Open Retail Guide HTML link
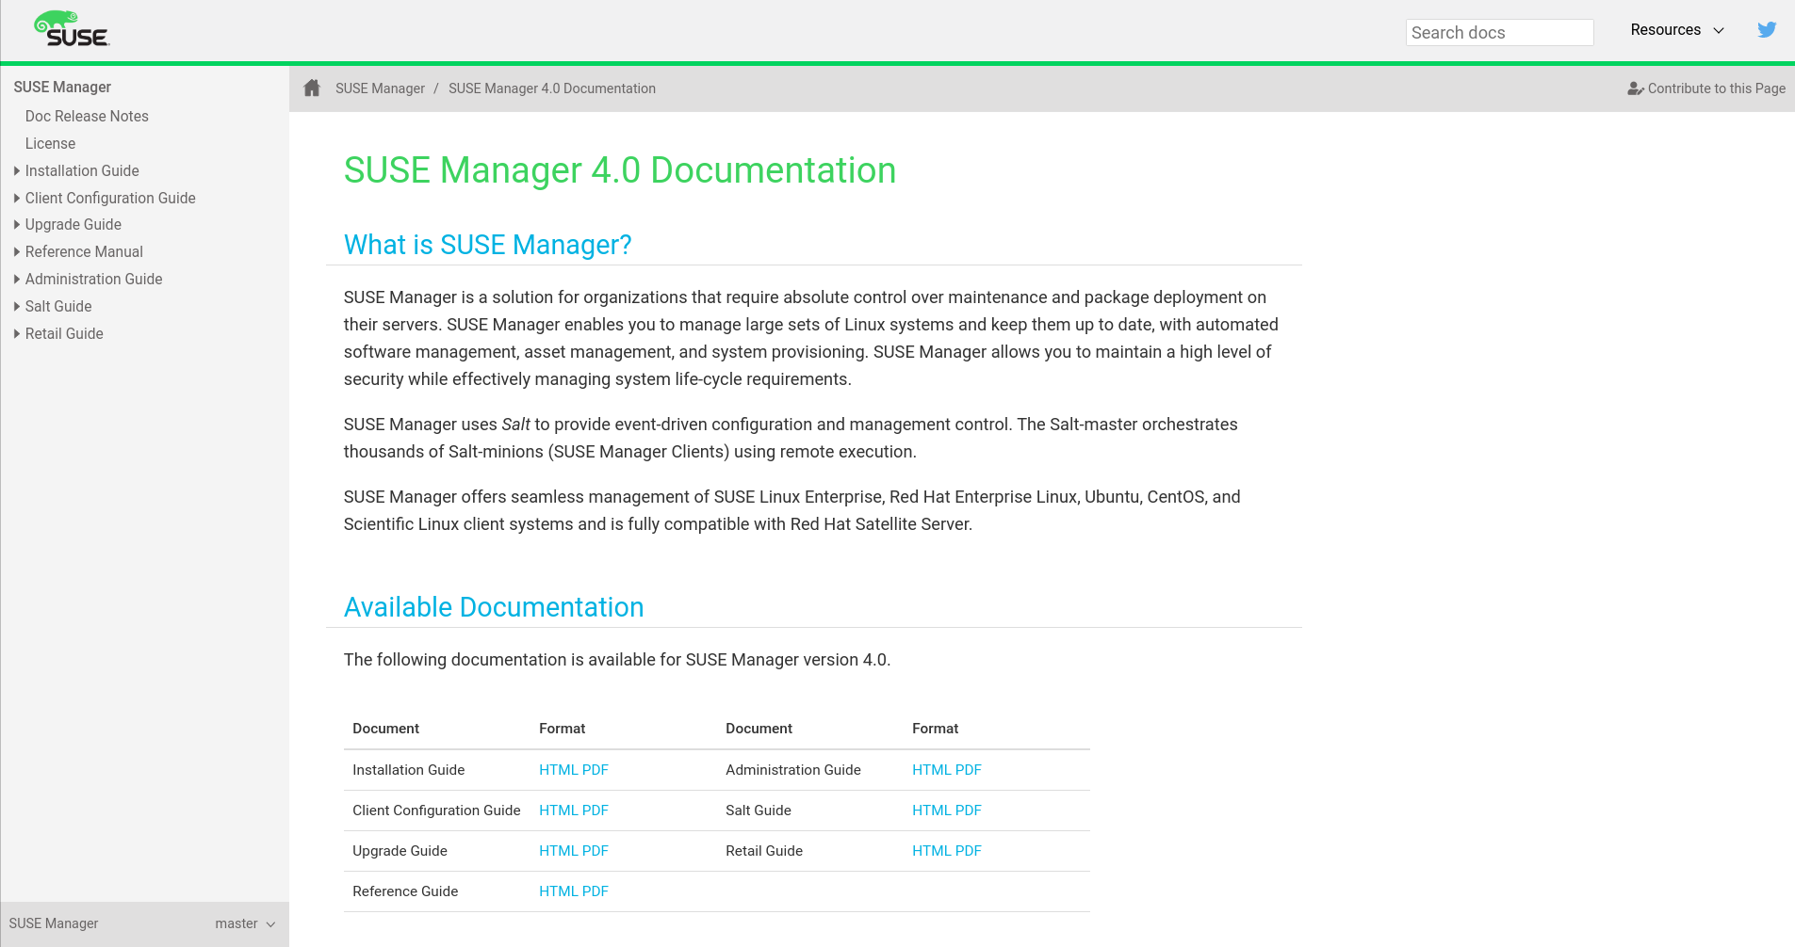1795x947 pixels. pyautogui.click(x=931, y=851)
